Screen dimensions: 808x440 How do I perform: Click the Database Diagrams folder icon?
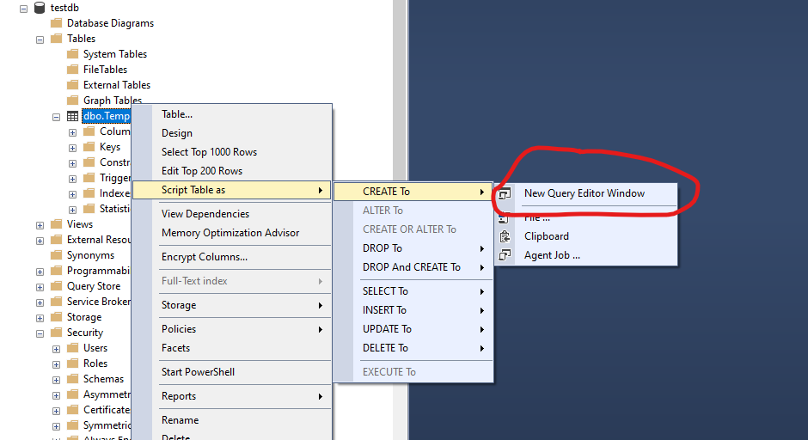coord(56,23)
